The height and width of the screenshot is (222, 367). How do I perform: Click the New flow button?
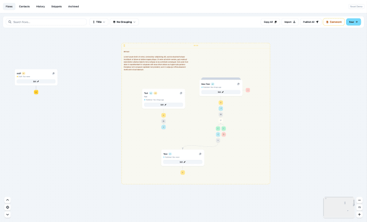353,22
